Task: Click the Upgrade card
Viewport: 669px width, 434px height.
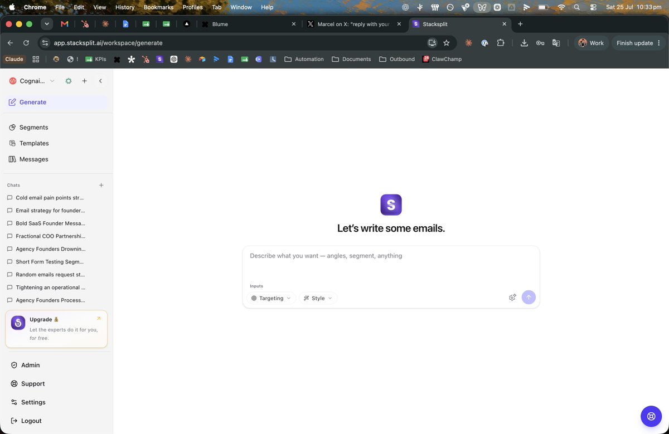Action: pos(56,329)
